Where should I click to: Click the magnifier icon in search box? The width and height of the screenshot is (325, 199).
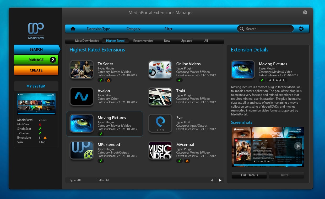point(242,29)
